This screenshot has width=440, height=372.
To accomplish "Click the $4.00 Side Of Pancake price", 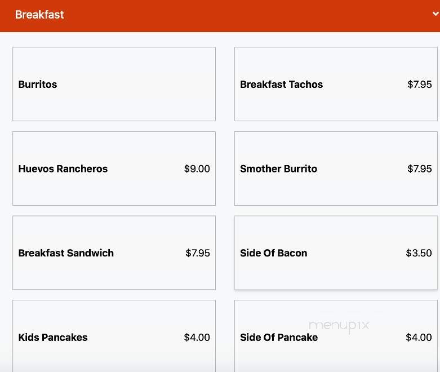I will coord(419,337).
